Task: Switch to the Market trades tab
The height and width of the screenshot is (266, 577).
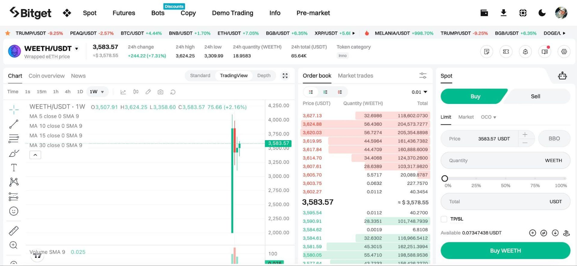Action: 356,76
